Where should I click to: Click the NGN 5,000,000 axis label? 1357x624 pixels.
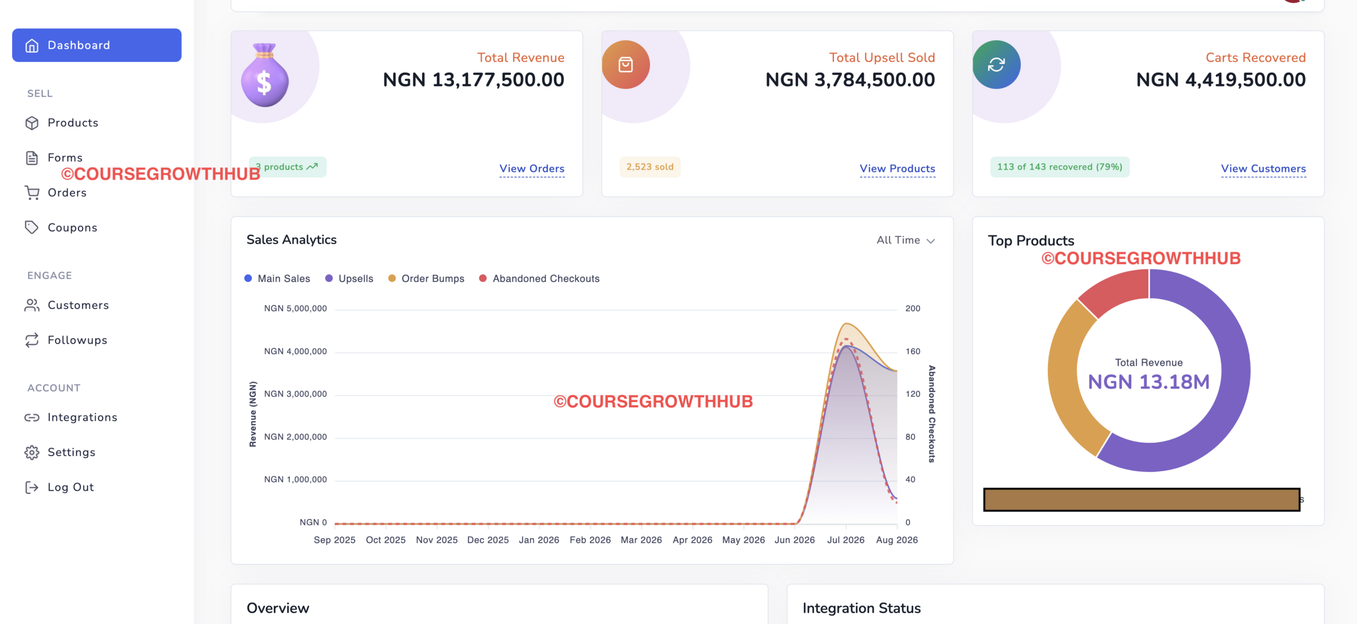tap(295, 309)
